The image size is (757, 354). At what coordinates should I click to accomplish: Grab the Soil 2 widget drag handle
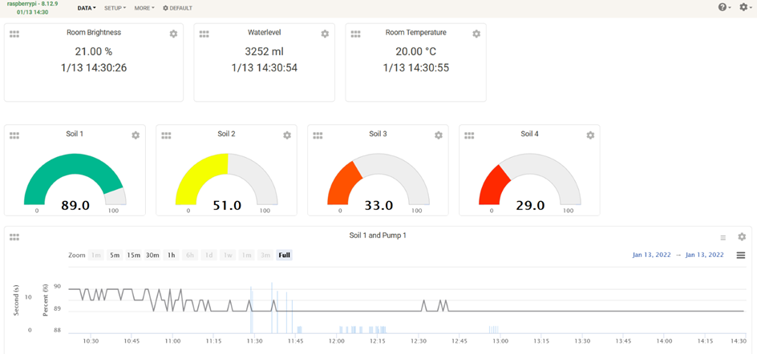(x=166, y=135)
